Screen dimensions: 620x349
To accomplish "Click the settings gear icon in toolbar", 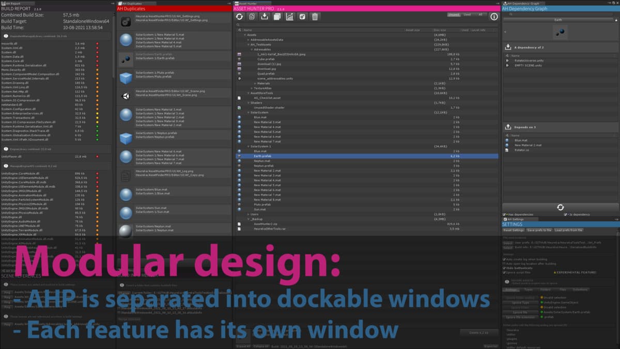I will (x=302, y=17).
